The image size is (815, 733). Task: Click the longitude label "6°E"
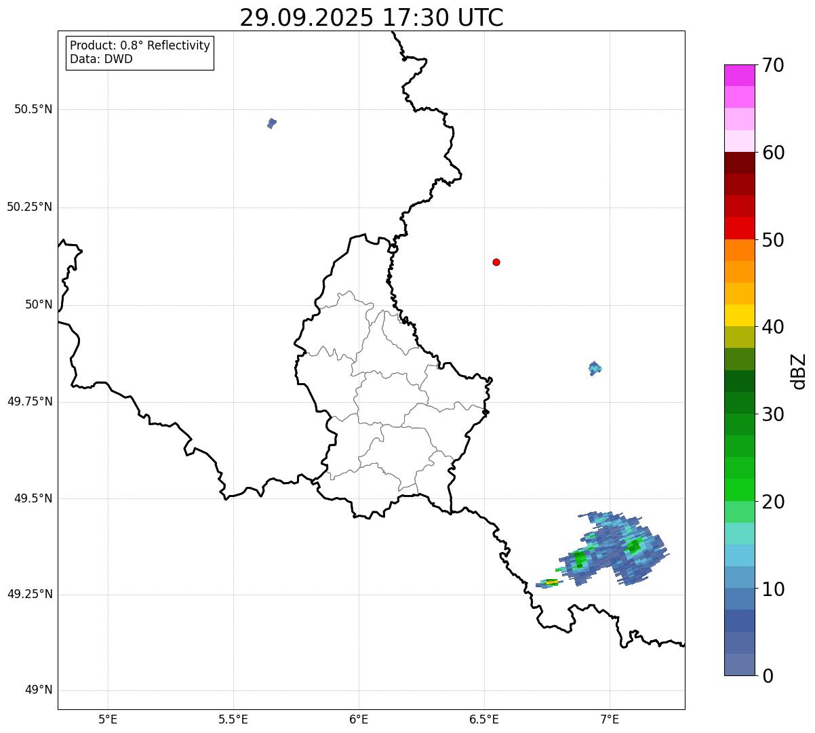click(x=359, y=719)
